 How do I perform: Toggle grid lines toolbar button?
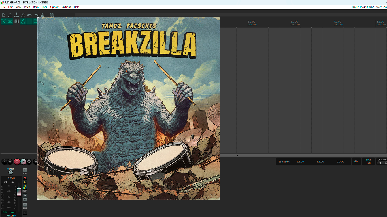(29, 21)
